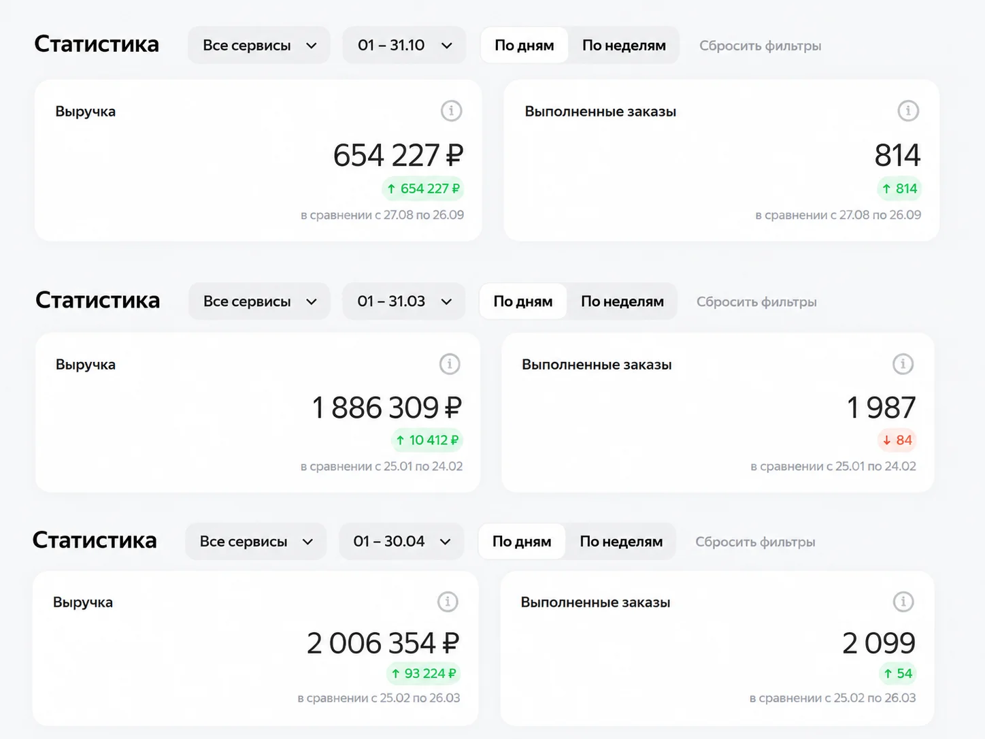The width and height of the screenshot is (985, 739).
Task: Click the red ↓ 84 change badge
Action: click(x=897, y=440)
